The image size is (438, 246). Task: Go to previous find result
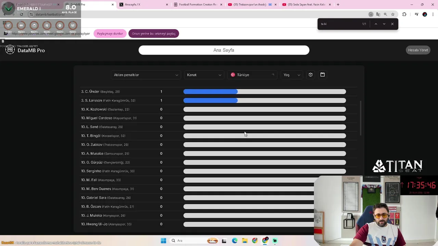[376, 24]
